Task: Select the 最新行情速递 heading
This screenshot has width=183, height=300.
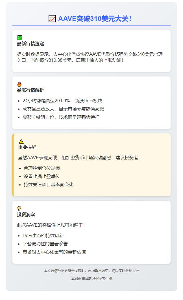Action: click(30, 44)
